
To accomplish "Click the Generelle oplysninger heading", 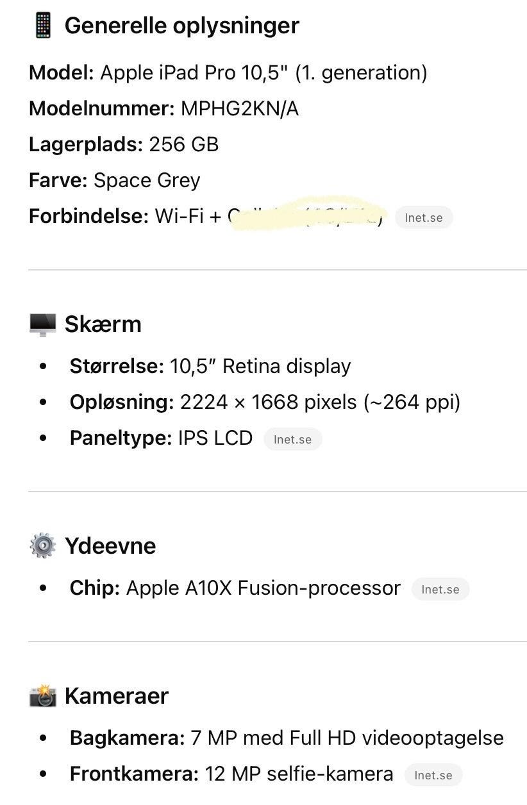I will 181,26.
